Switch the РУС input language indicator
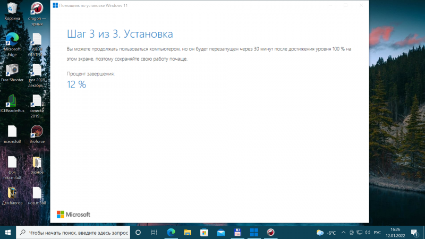This screenshot has height=239, width=425. 377,233
